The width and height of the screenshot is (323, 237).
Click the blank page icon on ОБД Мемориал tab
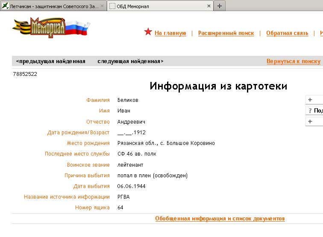(x=112, y=6)
